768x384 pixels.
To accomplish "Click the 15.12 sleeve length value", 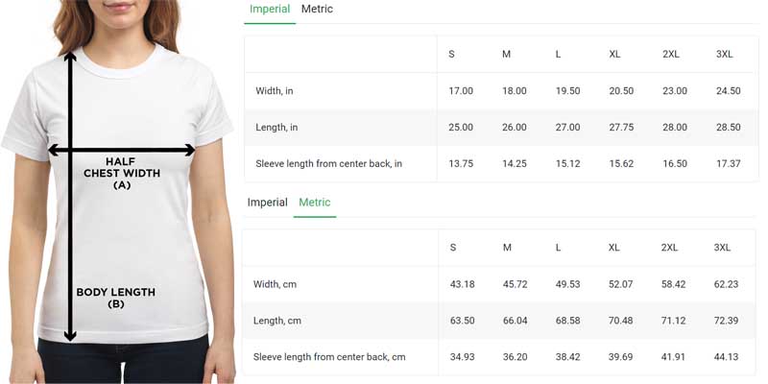I will click(x=567, y=163).
